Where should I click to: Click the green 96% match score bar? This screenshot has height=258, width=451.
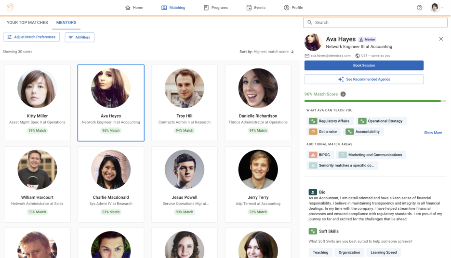(x=372, y=101)
